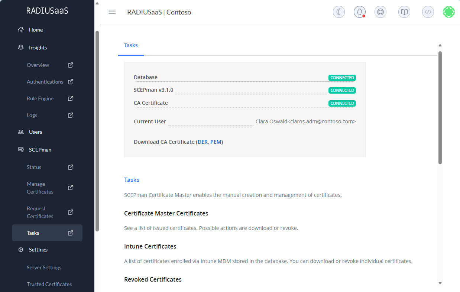
Task: Download the CA certificate as PEM
Action: coord(216,142)
